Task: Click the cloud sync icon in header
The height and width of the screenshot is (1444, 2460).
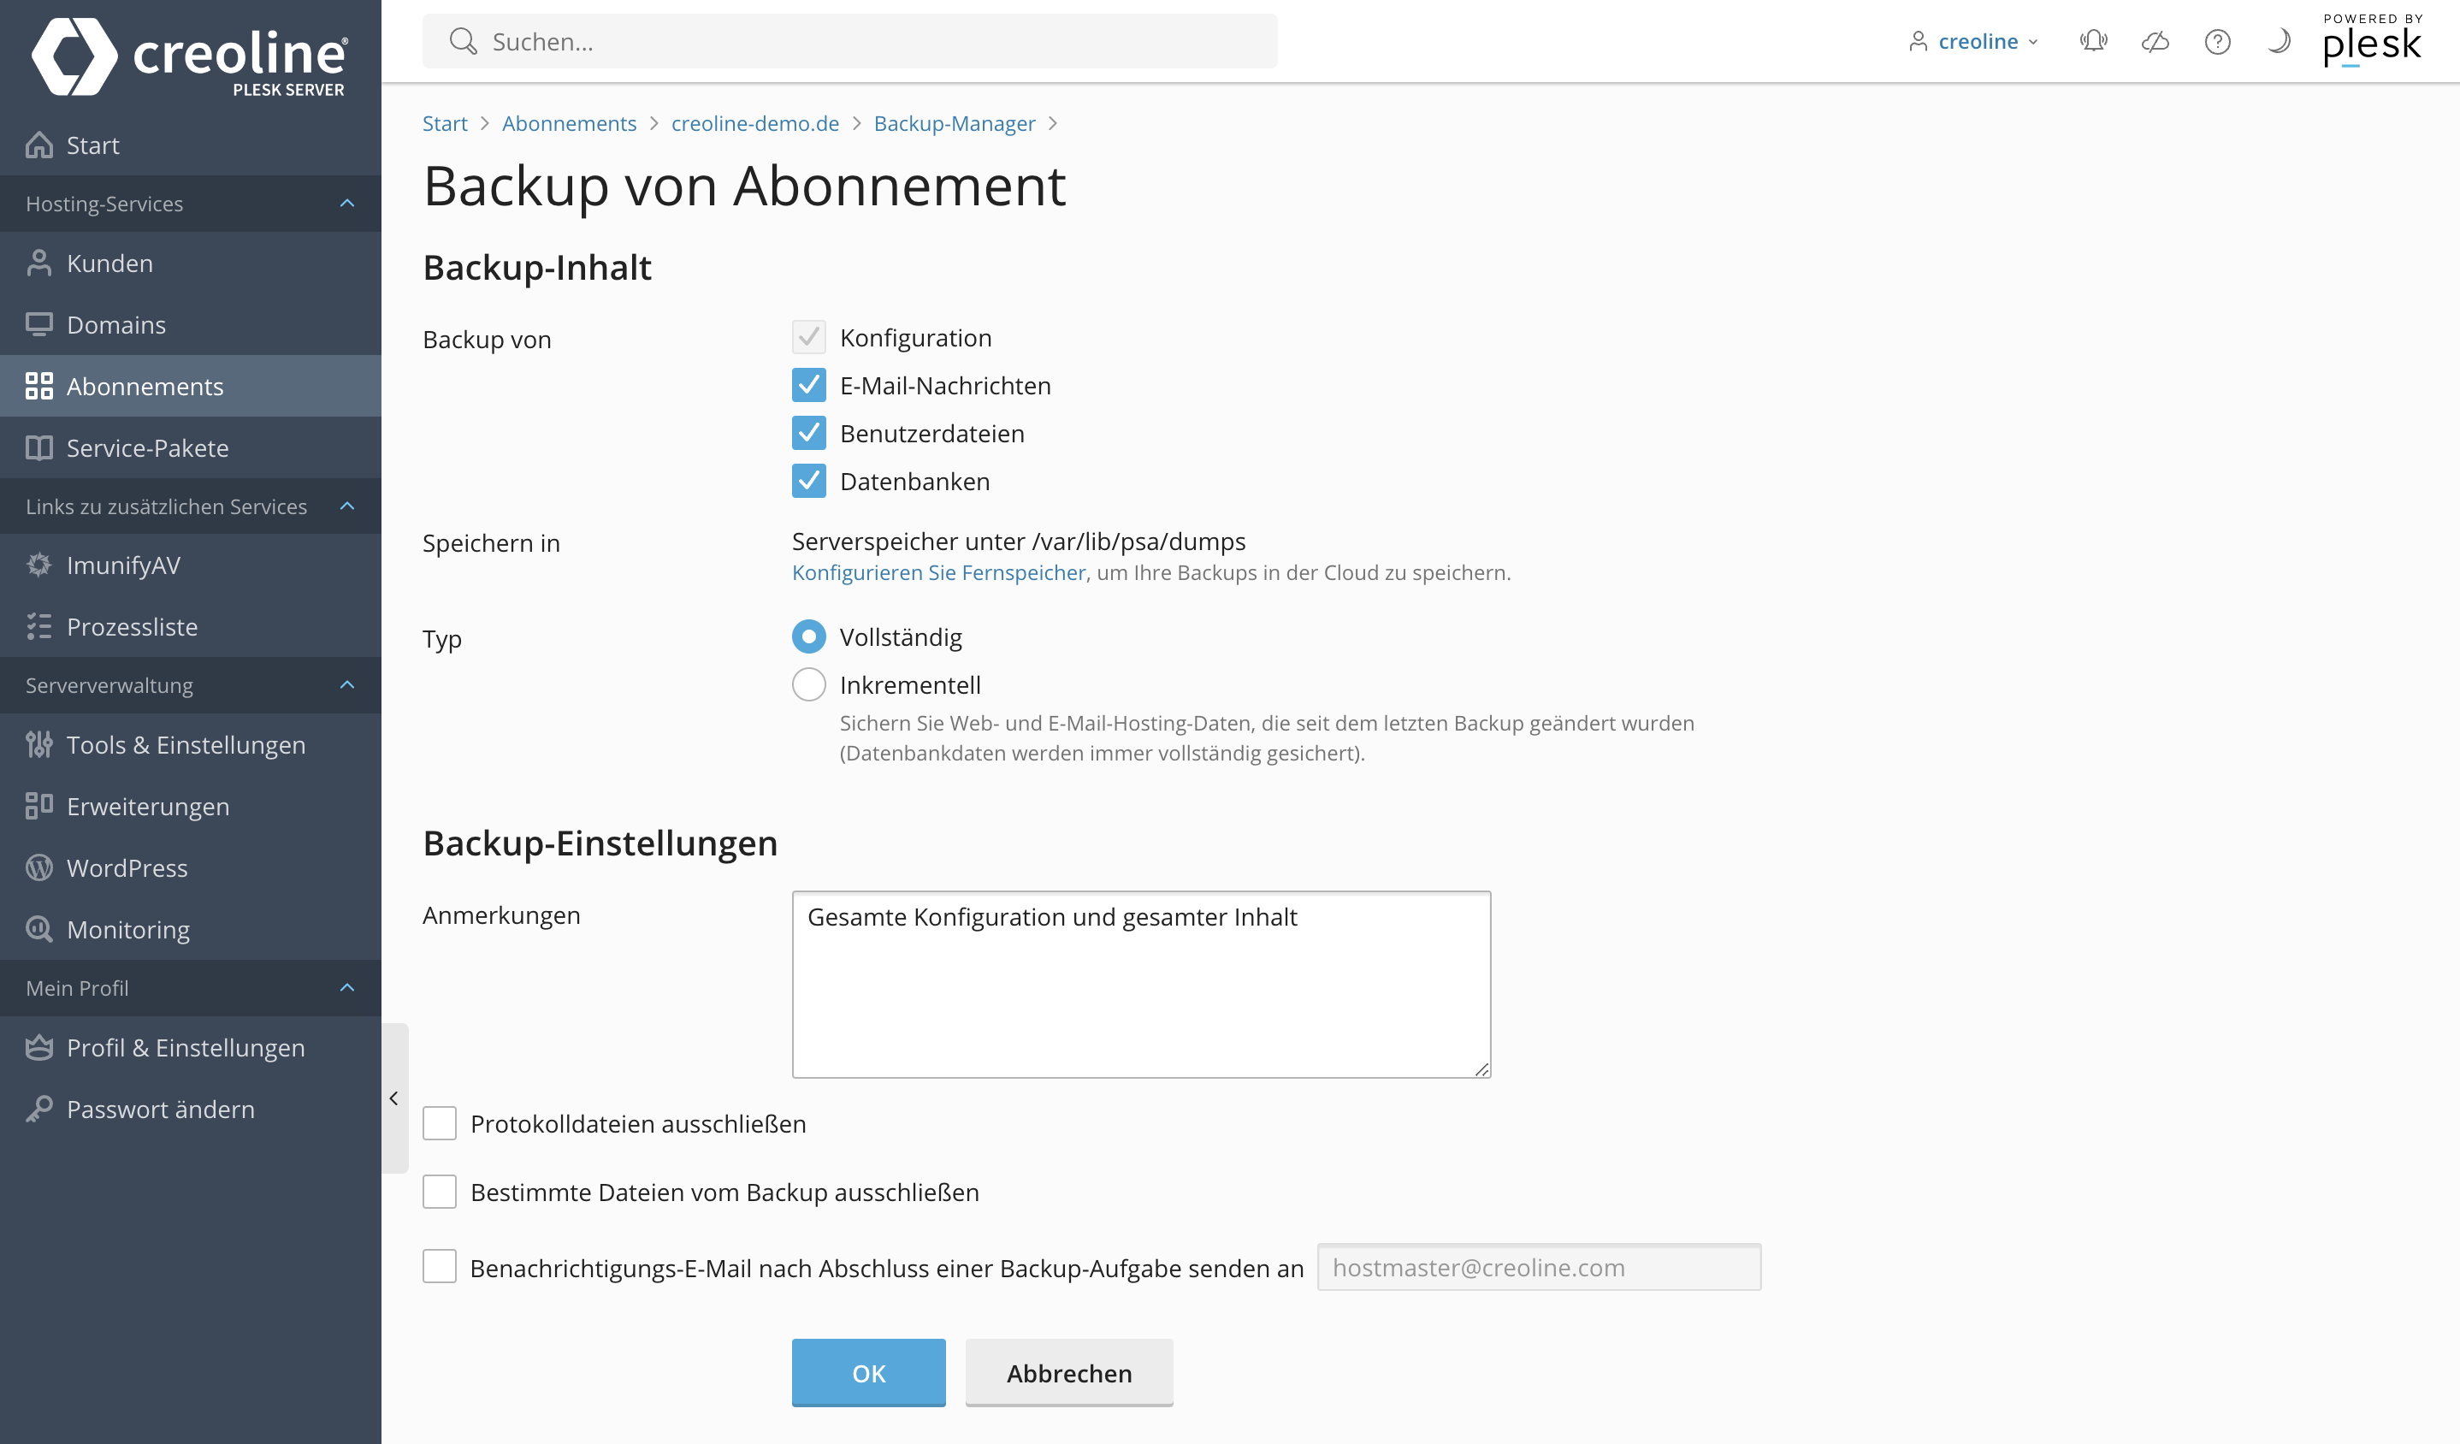Action: click(2155, 41)
